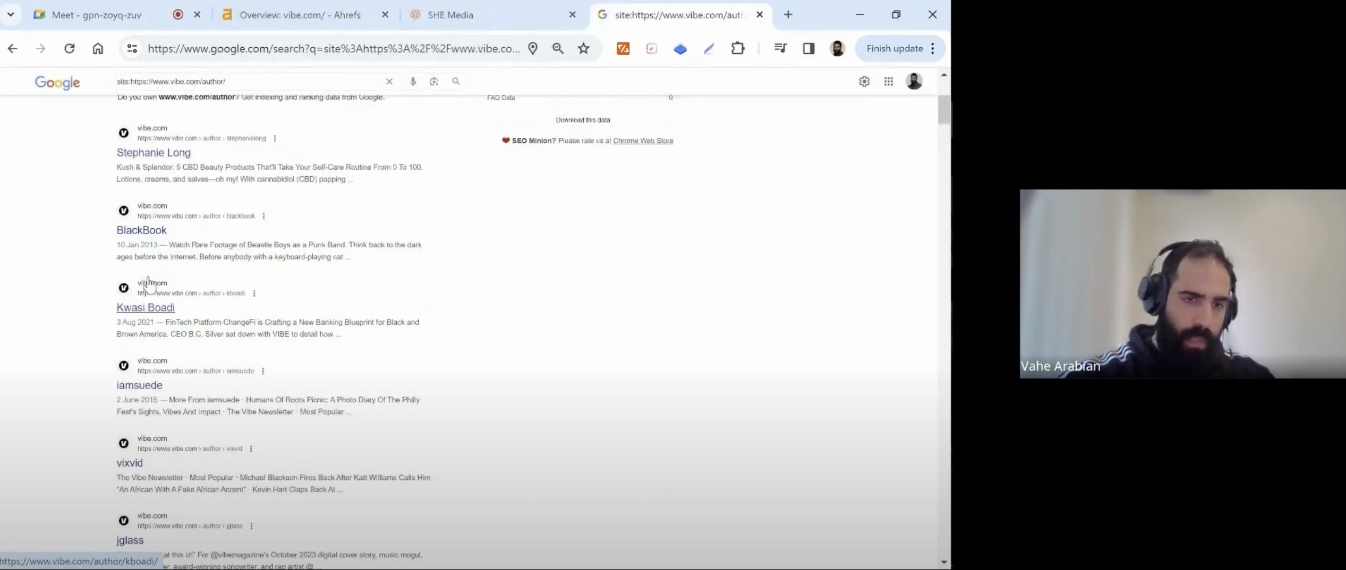Image resolution: width=1346 pixels, height=570 pixels.
Task: Click the browser reload page icon
Action: tap(70, 49)
